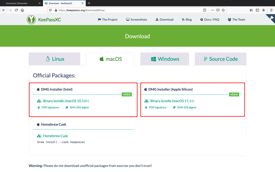Click the Apple Silicon v2.6.6 badge
Screen dimensions: 275x172
click(x=234, y=94)
